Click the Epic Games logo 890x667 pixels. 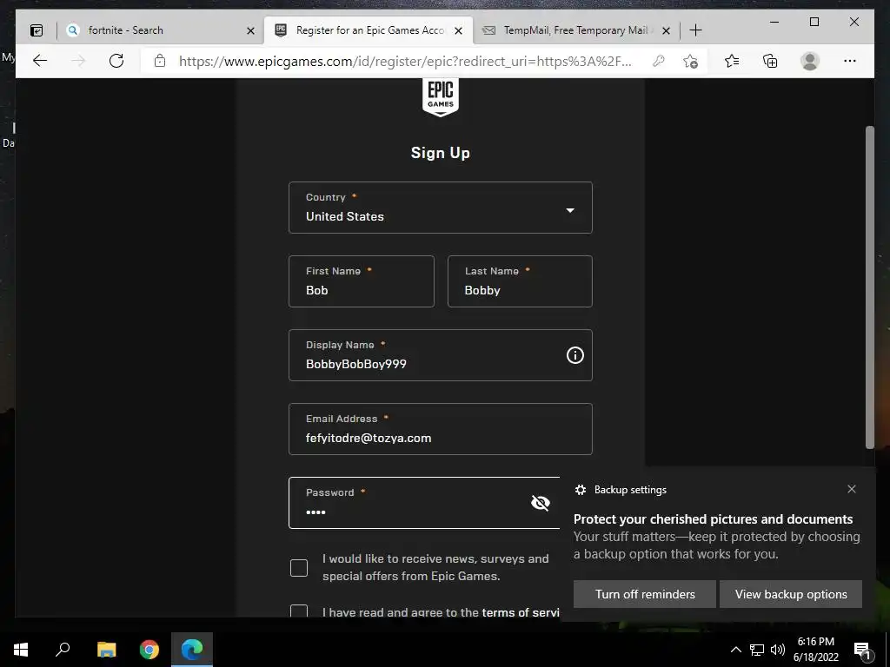click(441, 97)
